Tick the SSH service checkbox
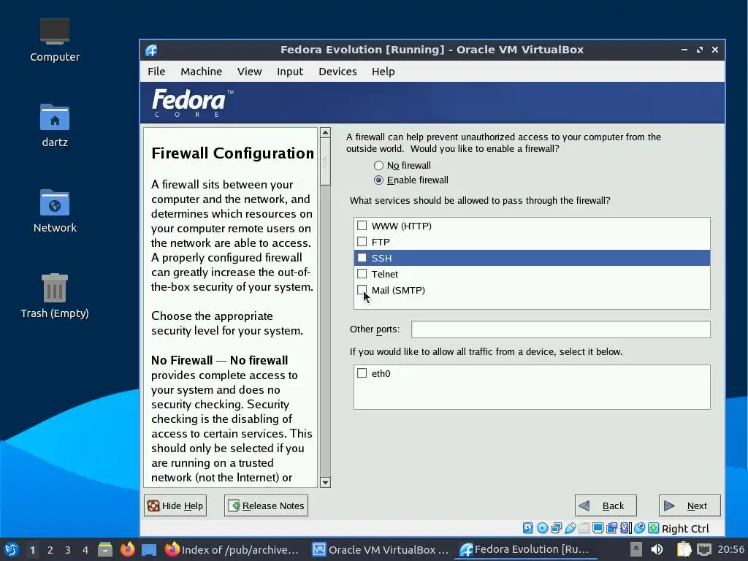 click(x=362, y=258)
